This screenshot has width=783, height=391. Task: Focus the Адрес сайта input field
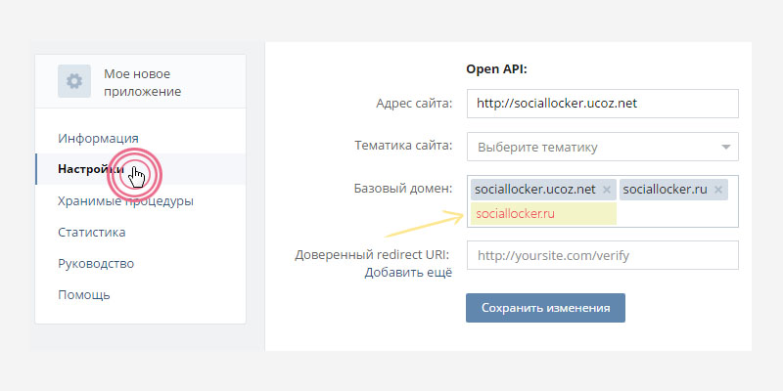[602, 104]
